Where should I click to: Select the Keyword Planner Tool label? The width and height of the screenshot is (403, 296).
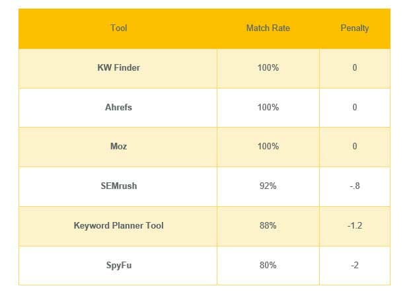118,225
